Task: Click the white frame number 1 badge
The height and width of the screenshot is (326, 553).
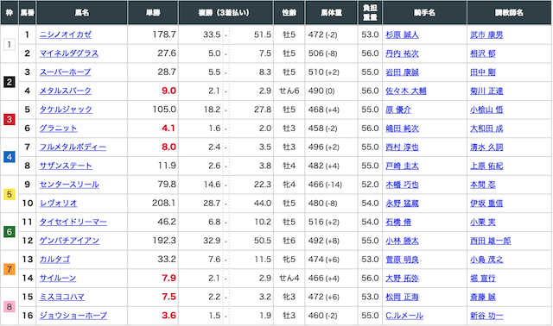Action: 10,44
